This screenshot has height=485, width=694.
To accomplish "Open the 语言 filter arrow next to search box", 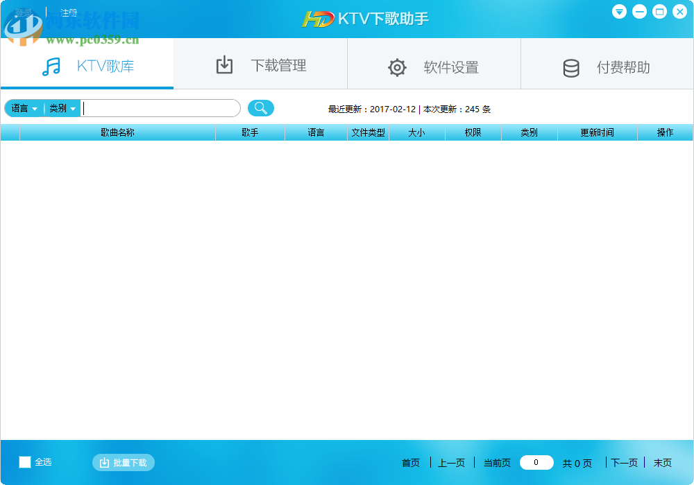I will click(x=36, y=109).
